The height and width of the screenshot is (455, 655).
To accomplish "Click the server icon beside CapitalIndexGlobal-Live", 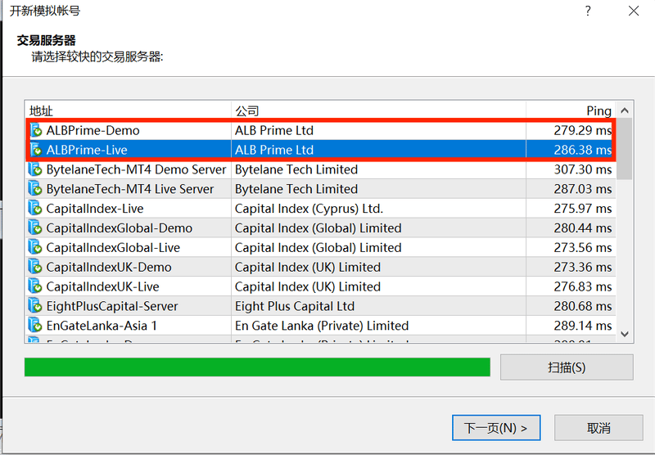I will point(35,247).
